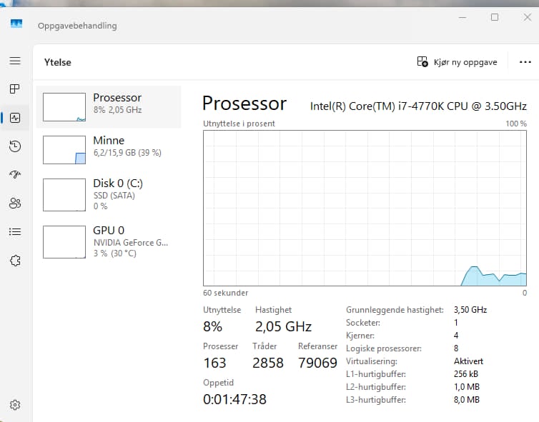Click the Oppetid value 0:01:47:38

tap(234, 399)
